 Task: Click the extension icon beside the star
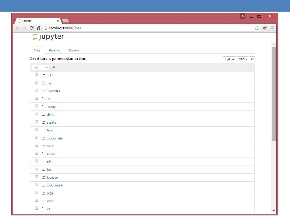click(265, 28)
